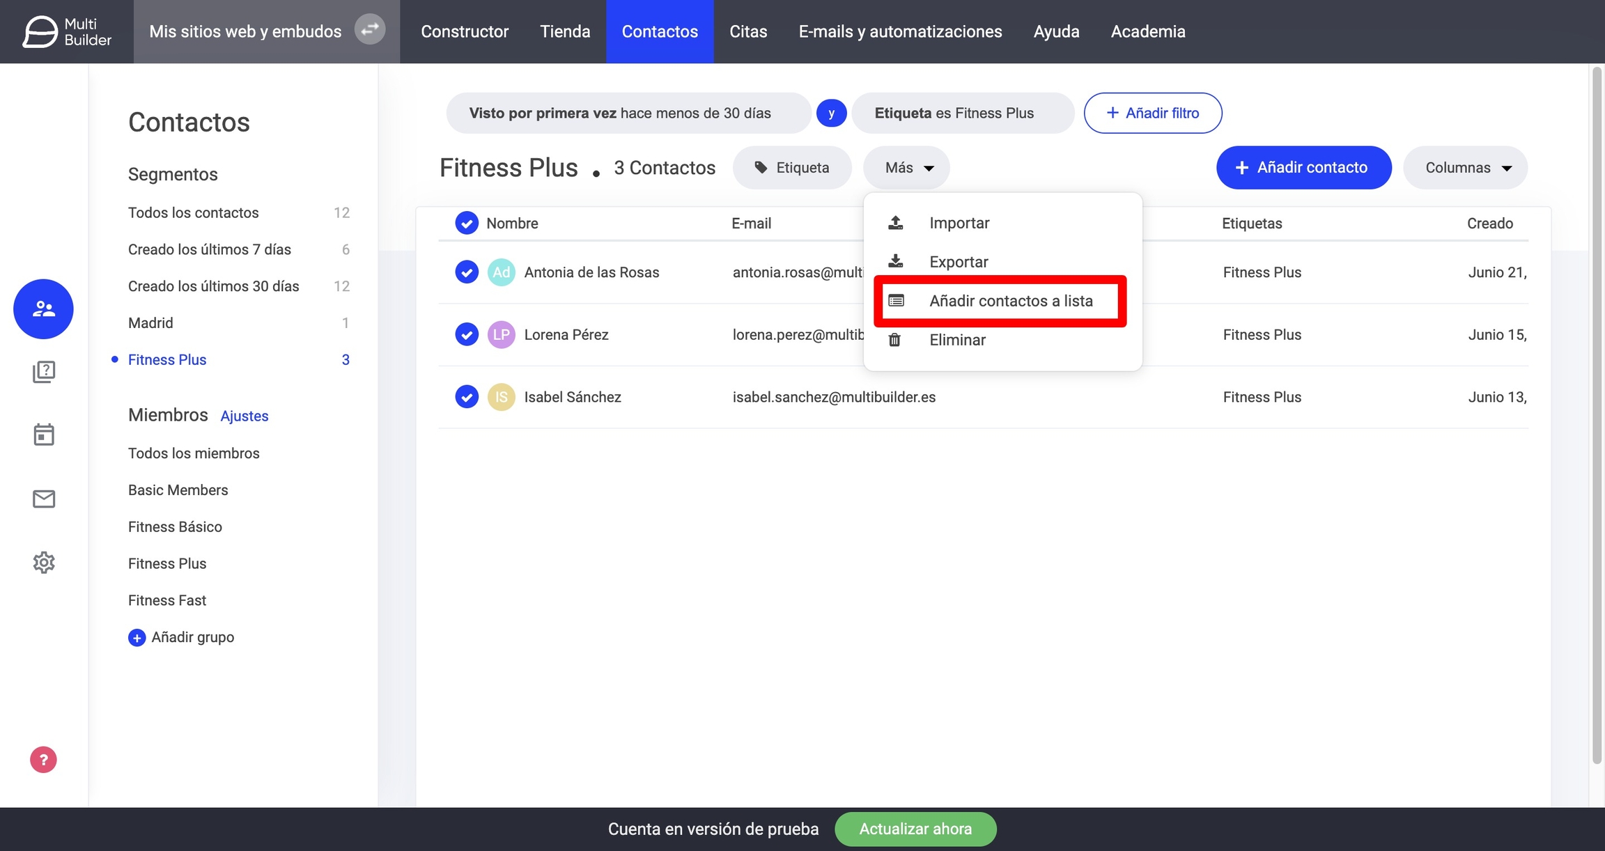Click the page vertical scrollbar
This screenshot has height=851, width=1605.
(x=1597, y=418)
